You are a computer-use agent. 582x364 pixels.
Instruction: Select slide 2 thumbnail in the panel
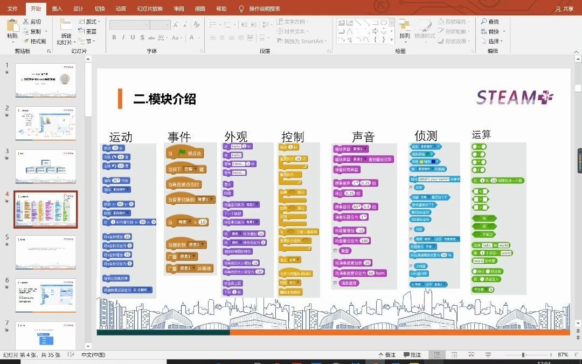[x=46, y=123]
